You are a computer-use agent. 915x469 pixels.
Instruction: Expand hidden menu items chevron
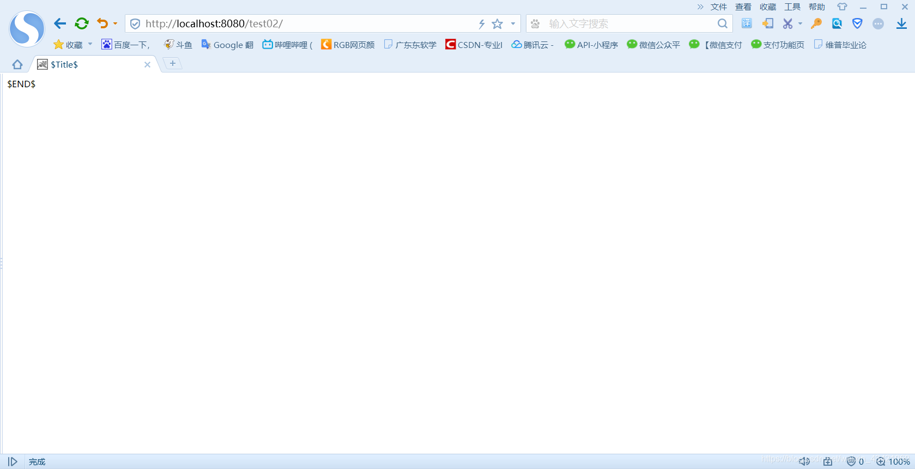click(x=700, y=7)
